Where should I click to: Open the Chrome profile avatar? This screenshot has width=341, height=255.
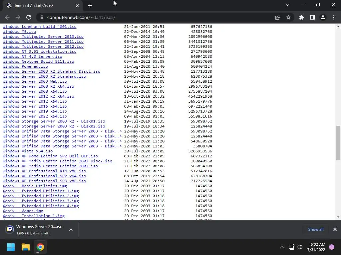[323, 17]
